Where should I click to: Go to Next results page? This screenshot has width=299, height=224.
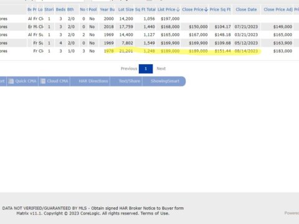[161, 68]
